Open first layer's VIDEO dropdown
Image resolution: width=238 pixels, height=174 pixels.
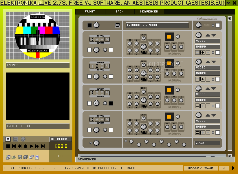[207, 41]
